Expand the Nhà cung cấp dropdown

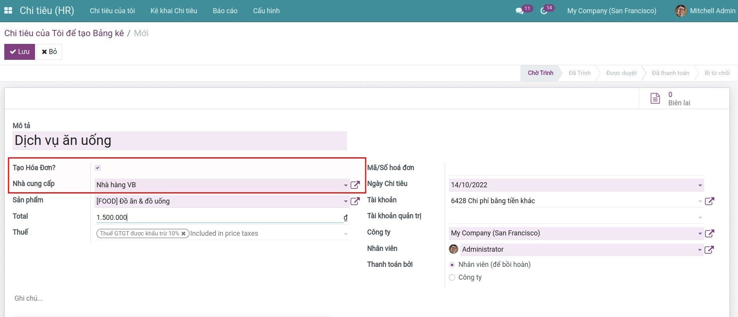point(345,185)
